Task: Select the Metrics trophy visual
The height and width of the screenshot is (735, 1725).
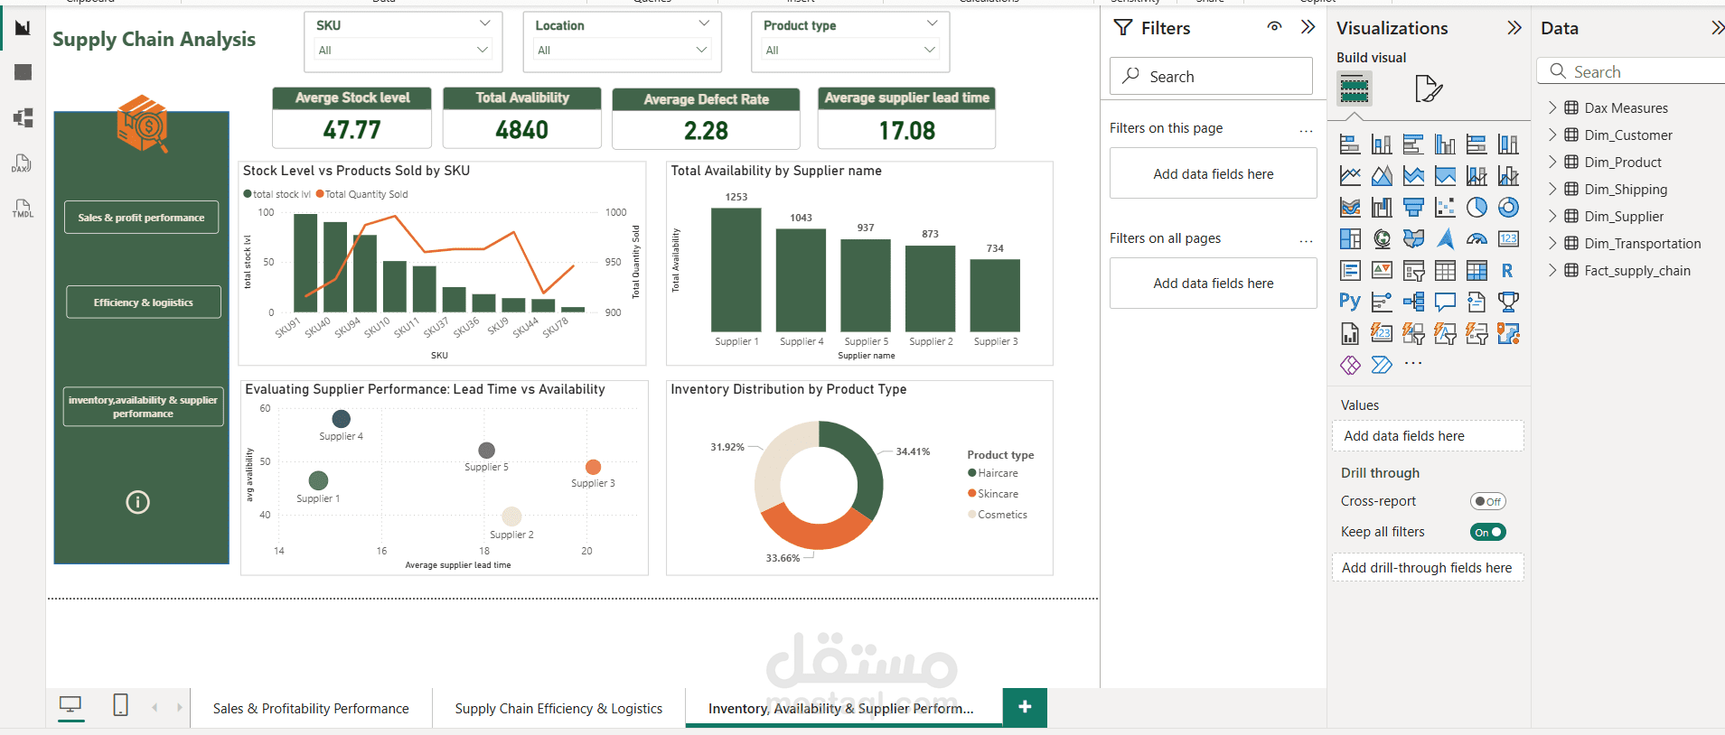Action: [x=1508, y=302]
